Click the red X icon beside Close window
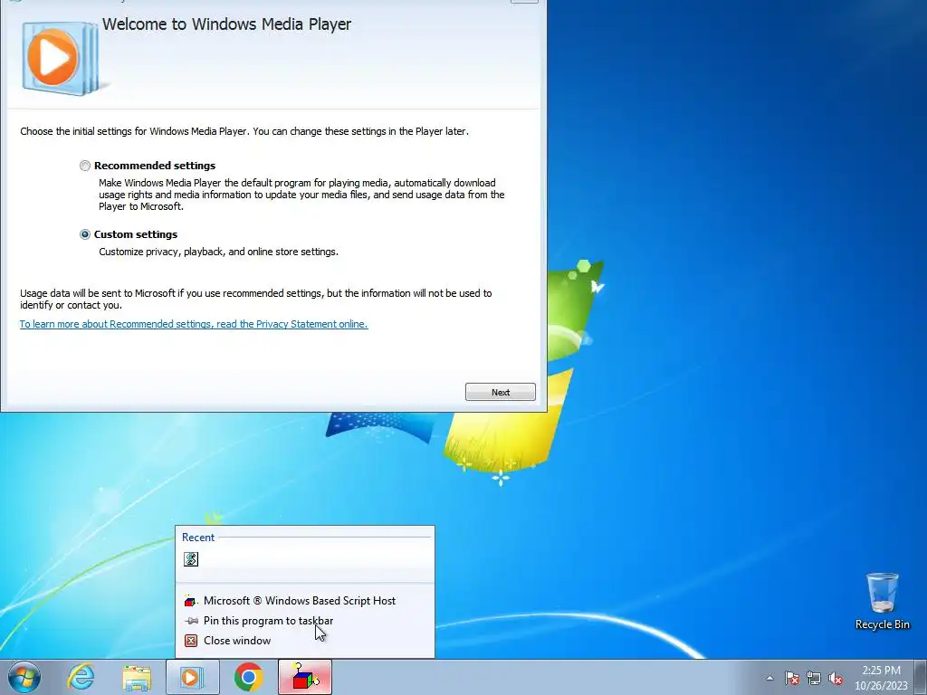927x695 pixels. [x=191, y=641]
